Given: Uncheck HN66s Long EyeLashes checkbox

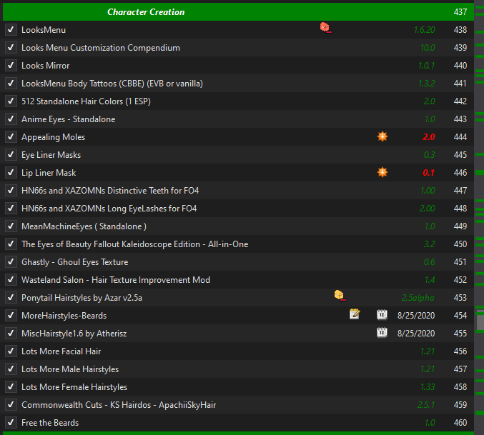Looking at the screenshot, I should click(x=11, y=209).
